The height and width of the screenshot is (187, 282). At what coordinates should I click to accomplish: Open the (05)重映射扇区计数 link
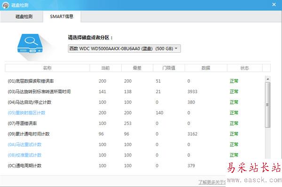pyautogui.click(x=26, y=113)
